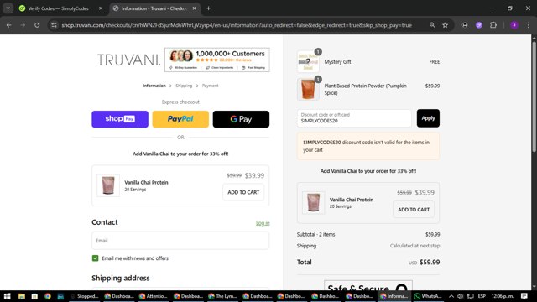Image resolution: width=537 pixels, height=302 pixels.
Task: Click the total amount USD $59.99
Action: (424, 263)
